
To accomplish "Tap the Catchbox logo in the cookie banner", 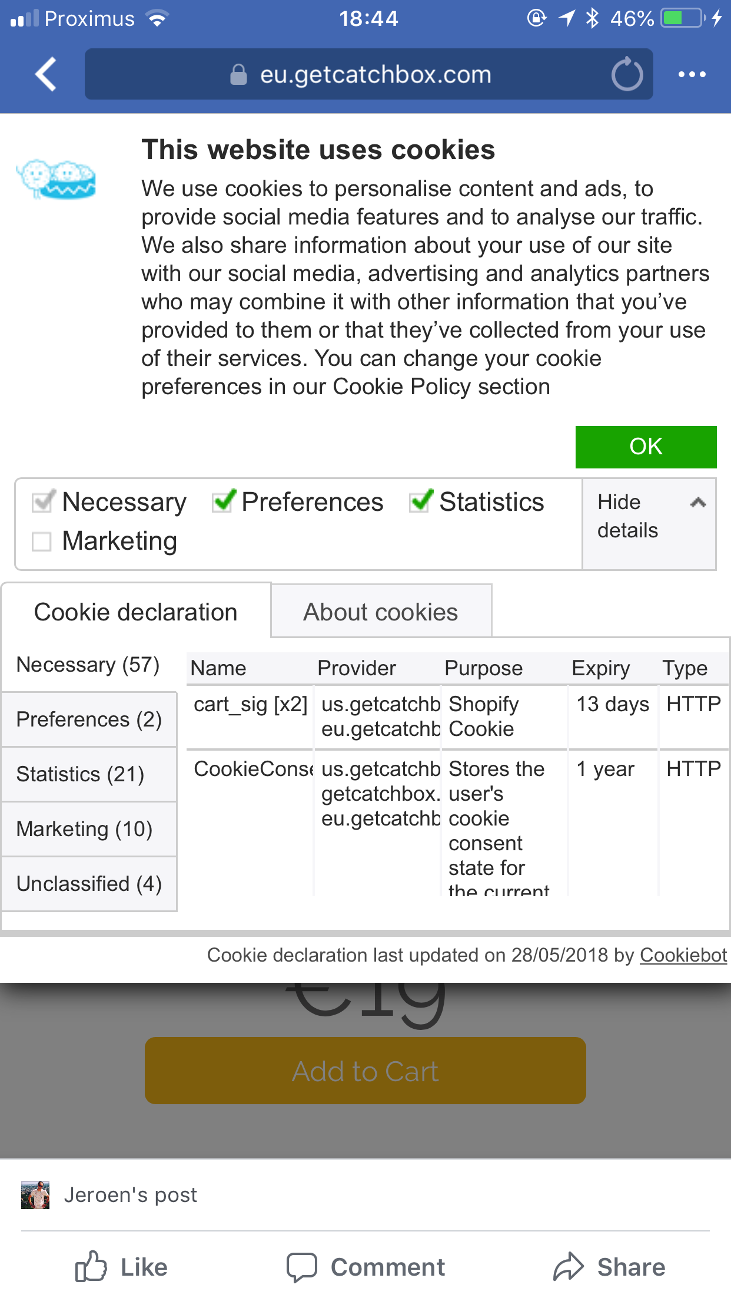I will click(x=57, y=179).
